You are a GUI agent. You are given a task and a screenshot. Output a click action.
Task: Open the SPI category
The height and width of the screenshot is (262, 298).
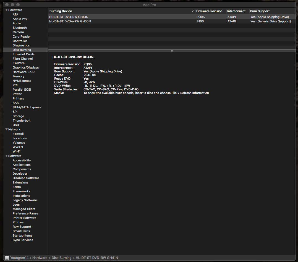(x=15, y=112)
